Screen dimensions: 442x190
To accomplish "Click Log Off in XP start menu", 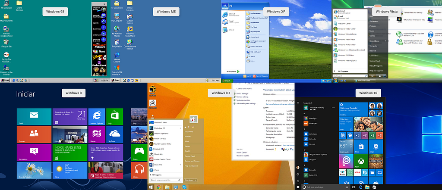I will pos(247,76).
